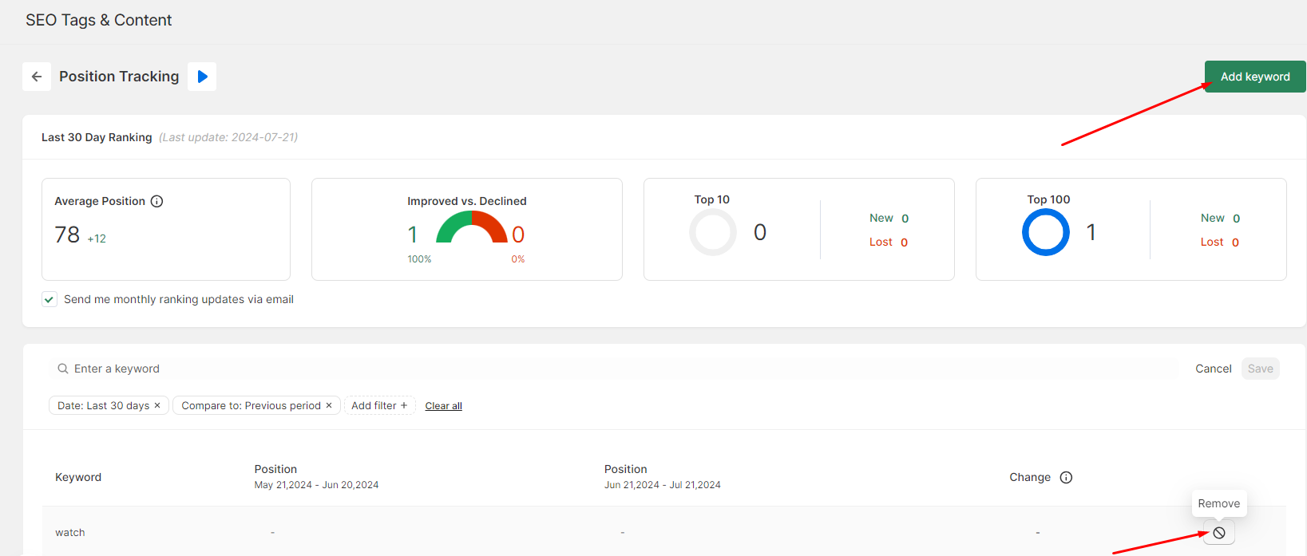The image size is (1307, 556).
Task: Click the Save button
Action: click(x=1260, y=369)
